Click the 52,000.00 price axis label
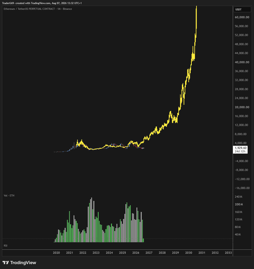 [241, 35]
